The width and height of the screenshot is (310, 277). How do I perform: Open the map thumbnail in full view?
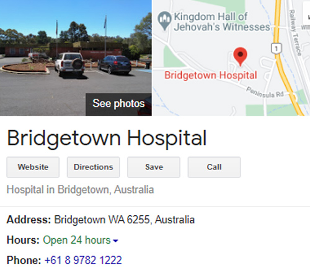click(231, 58)
